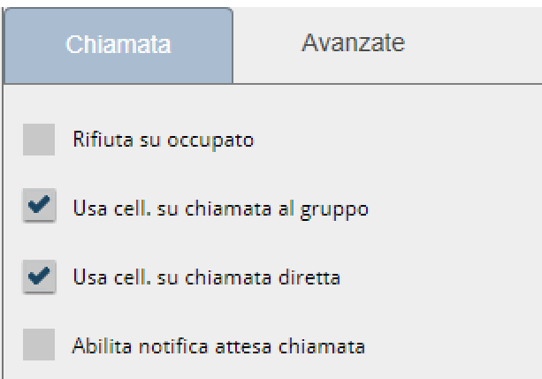This screenshot has width=542, height=379.
Task: Click the Rifiuta su occupato label text
Action: (x=164, y=141)
